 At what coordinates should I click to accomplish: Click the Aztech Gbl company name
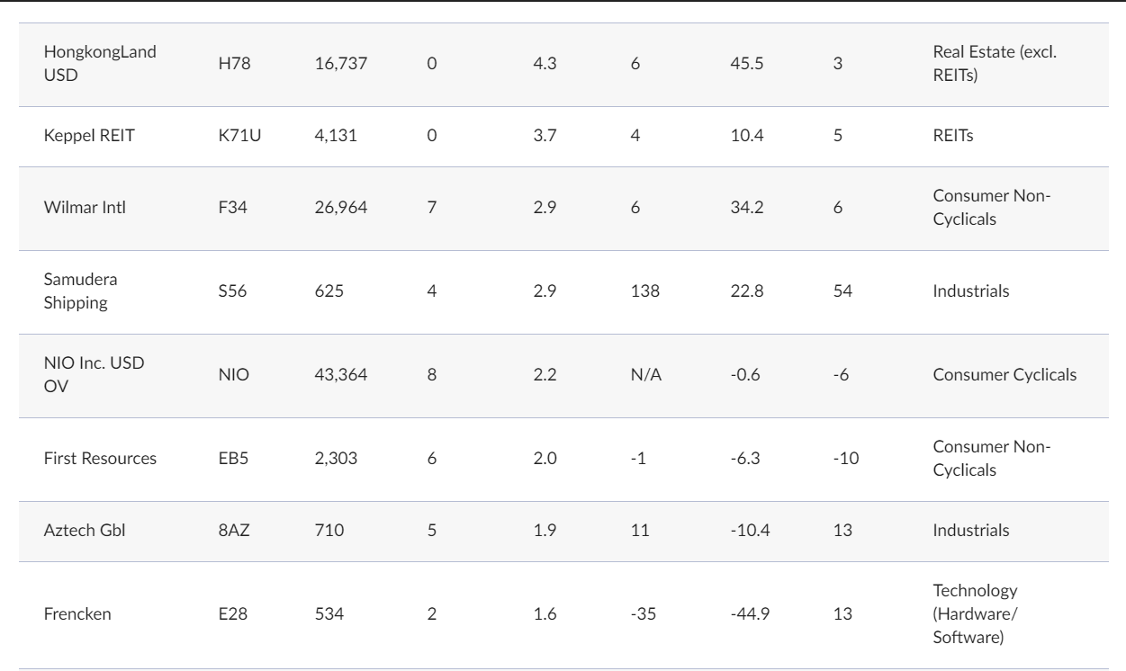(84, 530)
